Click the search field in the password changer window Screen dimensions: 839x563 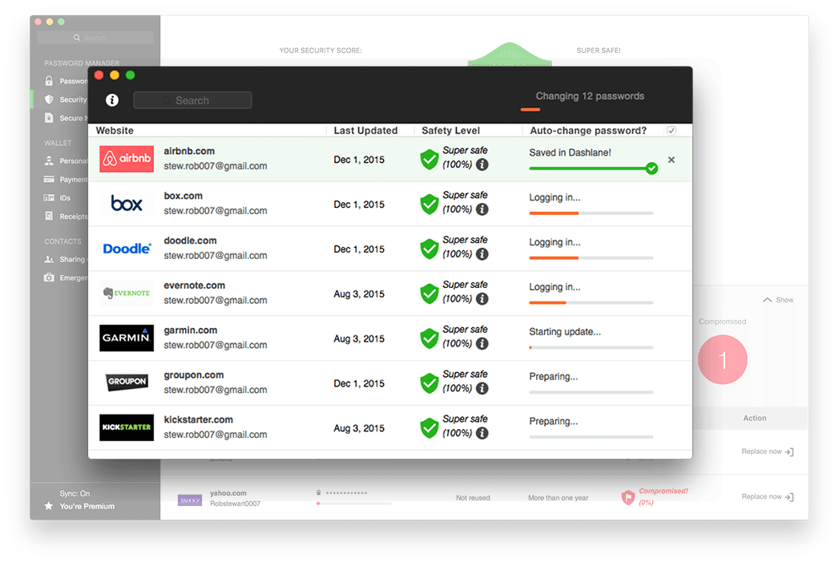click(192, 100)
